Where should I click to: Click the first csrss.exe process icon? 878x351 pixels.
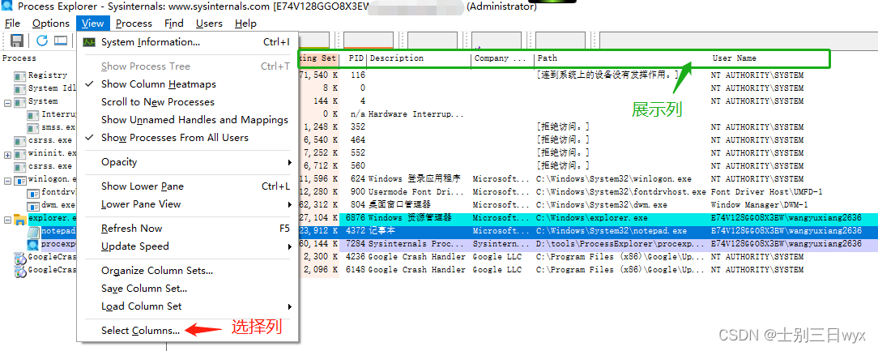click(20, 140)
